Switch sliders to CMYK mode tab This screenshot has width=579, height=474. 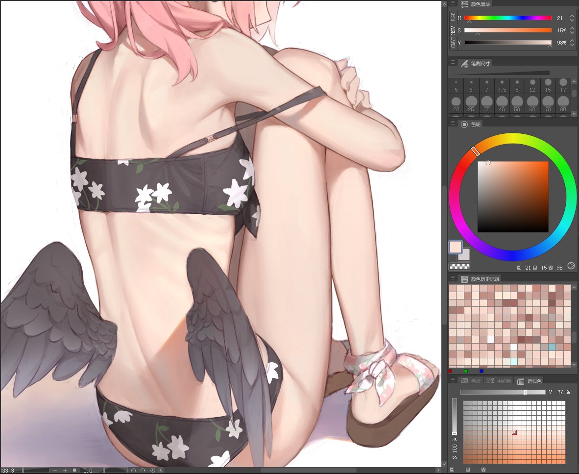coord(453,43)
